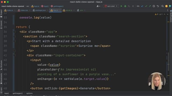
Task: Click the onClick={getImages} button line
Action: 70,88
